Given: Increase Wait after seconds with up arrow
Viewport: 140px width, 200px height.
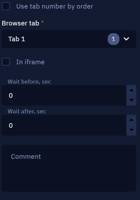Looking at the screenshot, I should coord(131,120).
